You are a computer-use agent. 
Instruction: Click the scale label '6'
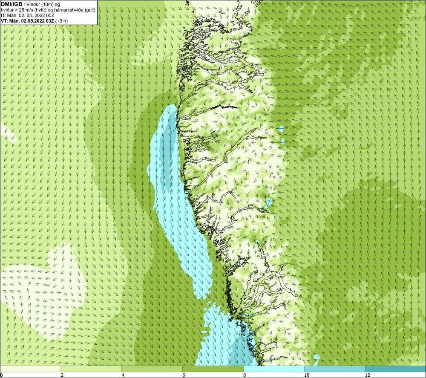coord(184,375)
